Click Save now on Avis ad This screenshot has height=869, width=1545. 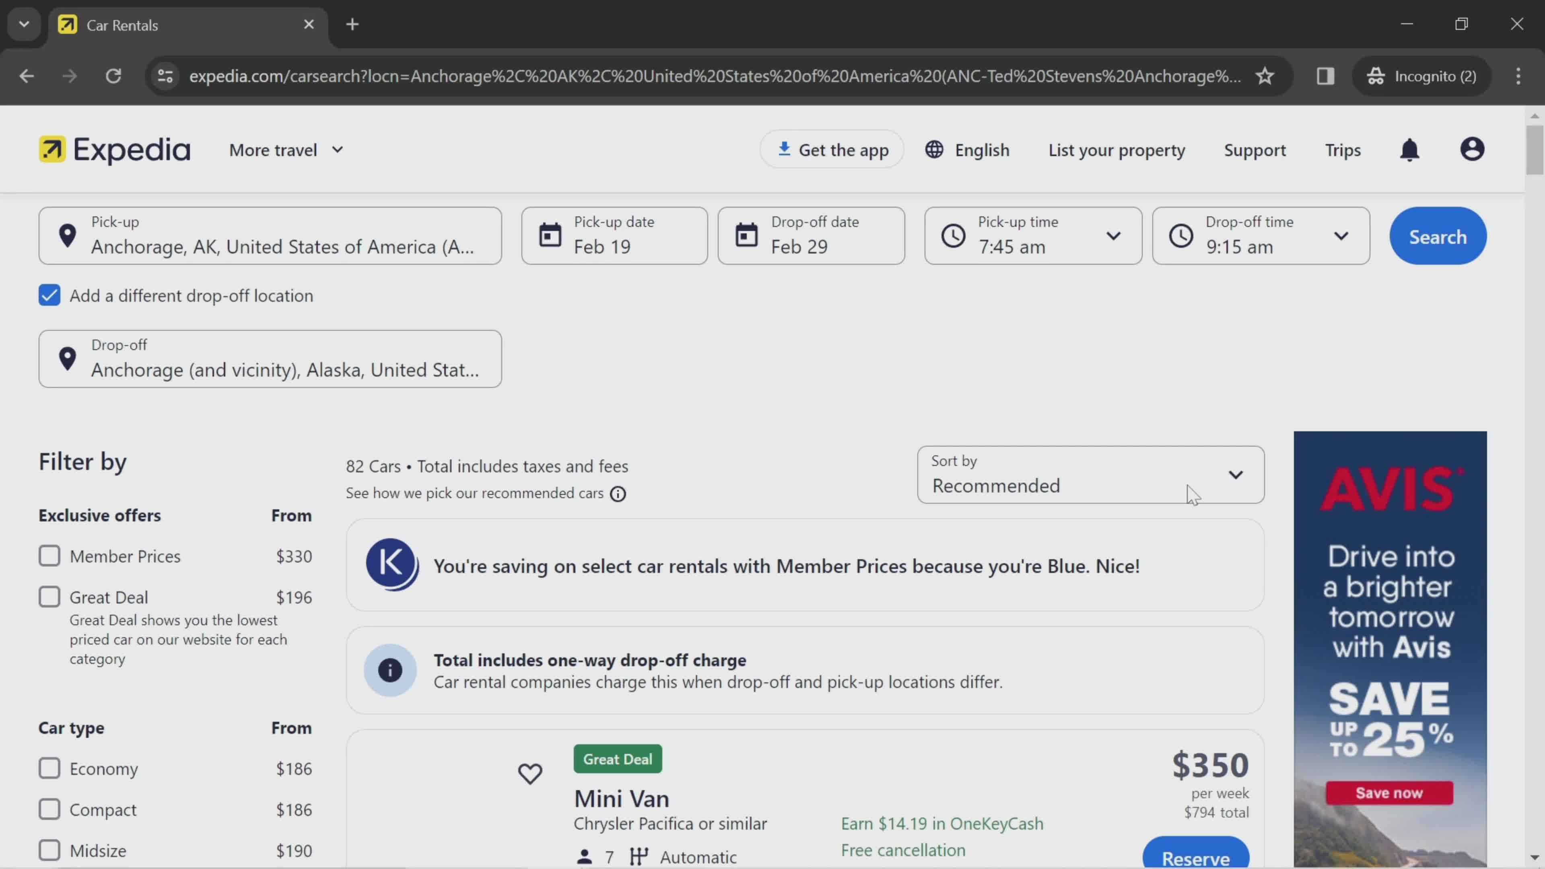point(1389,793)
